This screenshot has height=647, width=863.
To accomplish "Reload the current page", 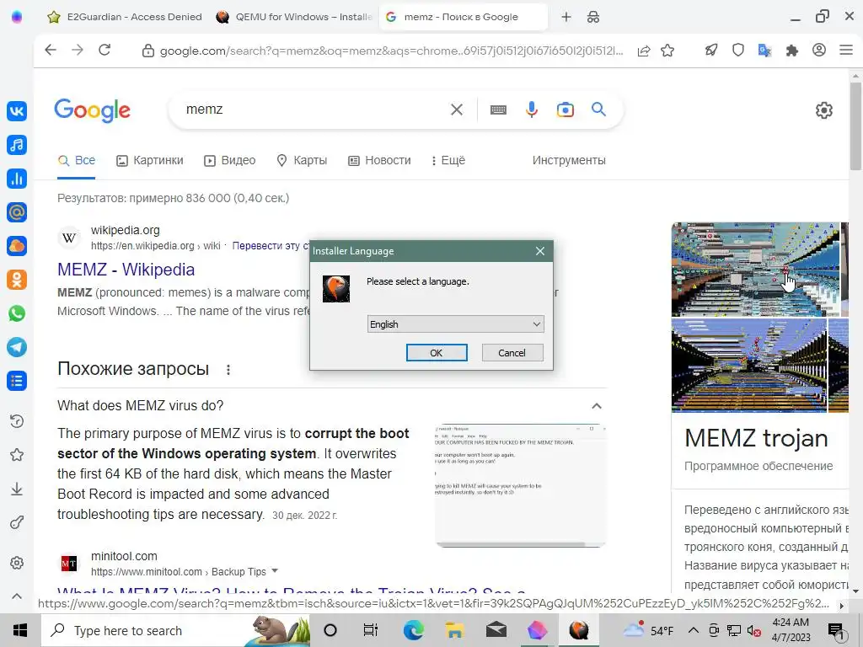I will [105, 50].
